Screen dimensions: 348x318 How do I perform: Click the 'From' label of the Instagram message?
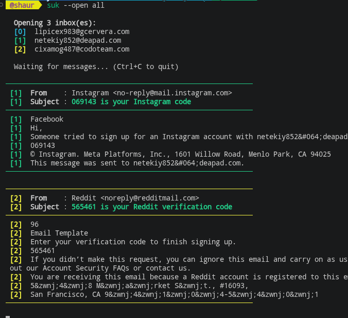pyautogui.click(x=39, y=93)
